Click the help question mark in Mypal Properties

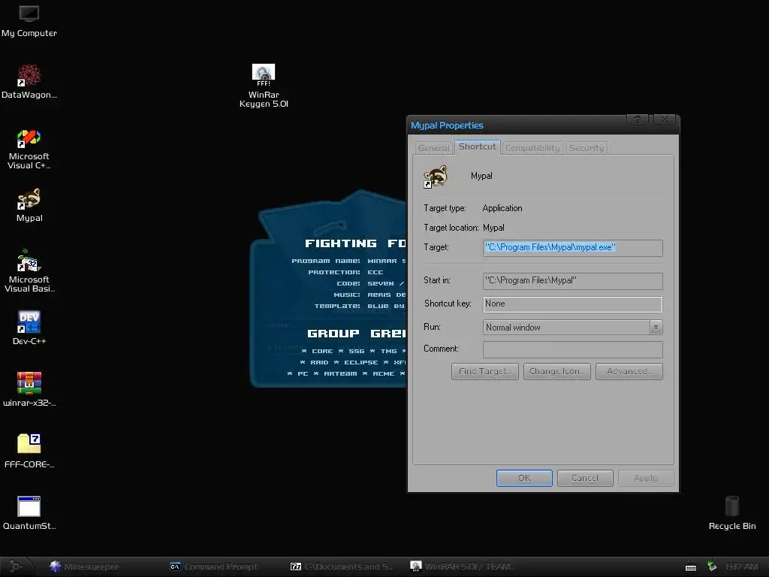pos(637,119)
